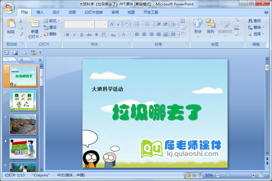Click the 删除 delete slide button

pyautogui.click(x=50, y=34)
